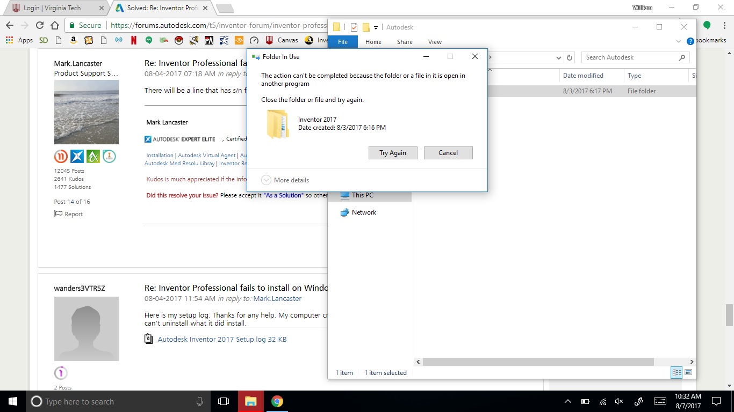This screenshot has width=734, height=412.
Task: Open the Windows Start menu
Action: point(13,401)
